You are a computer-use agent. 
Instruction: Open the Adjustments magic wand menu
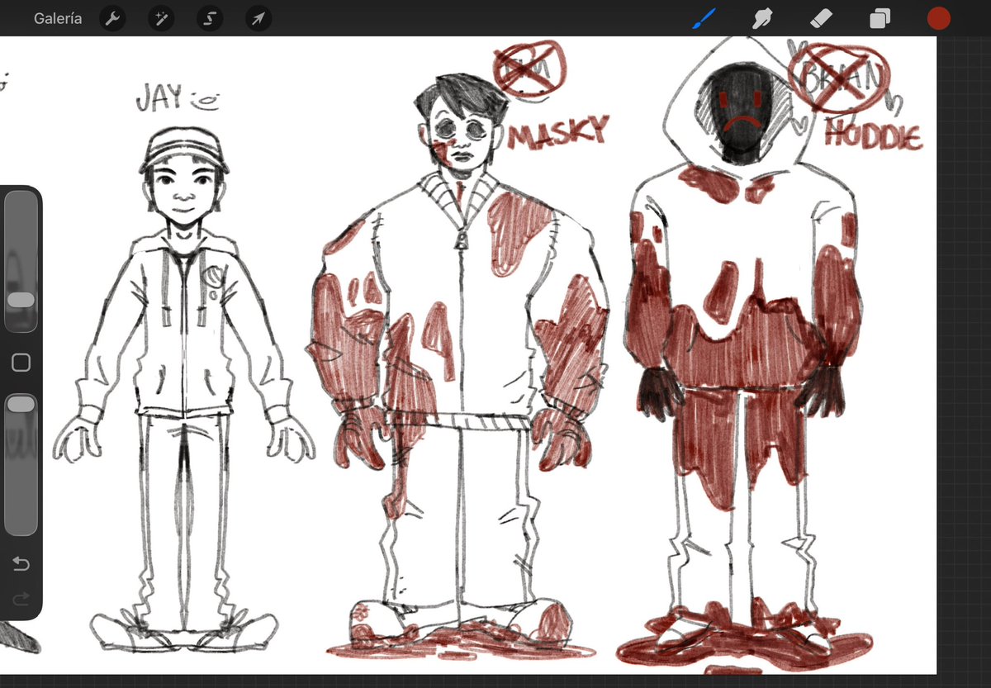(x=161, y=18)
